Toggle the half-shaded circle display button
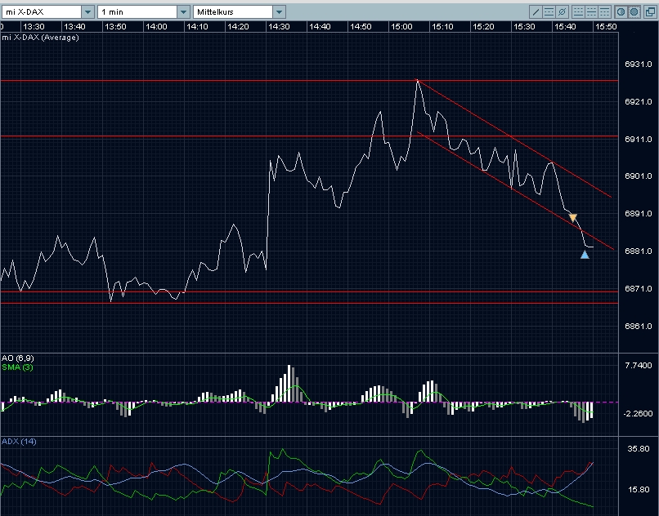This screenshot has width=659, height=516. [621, 12]
